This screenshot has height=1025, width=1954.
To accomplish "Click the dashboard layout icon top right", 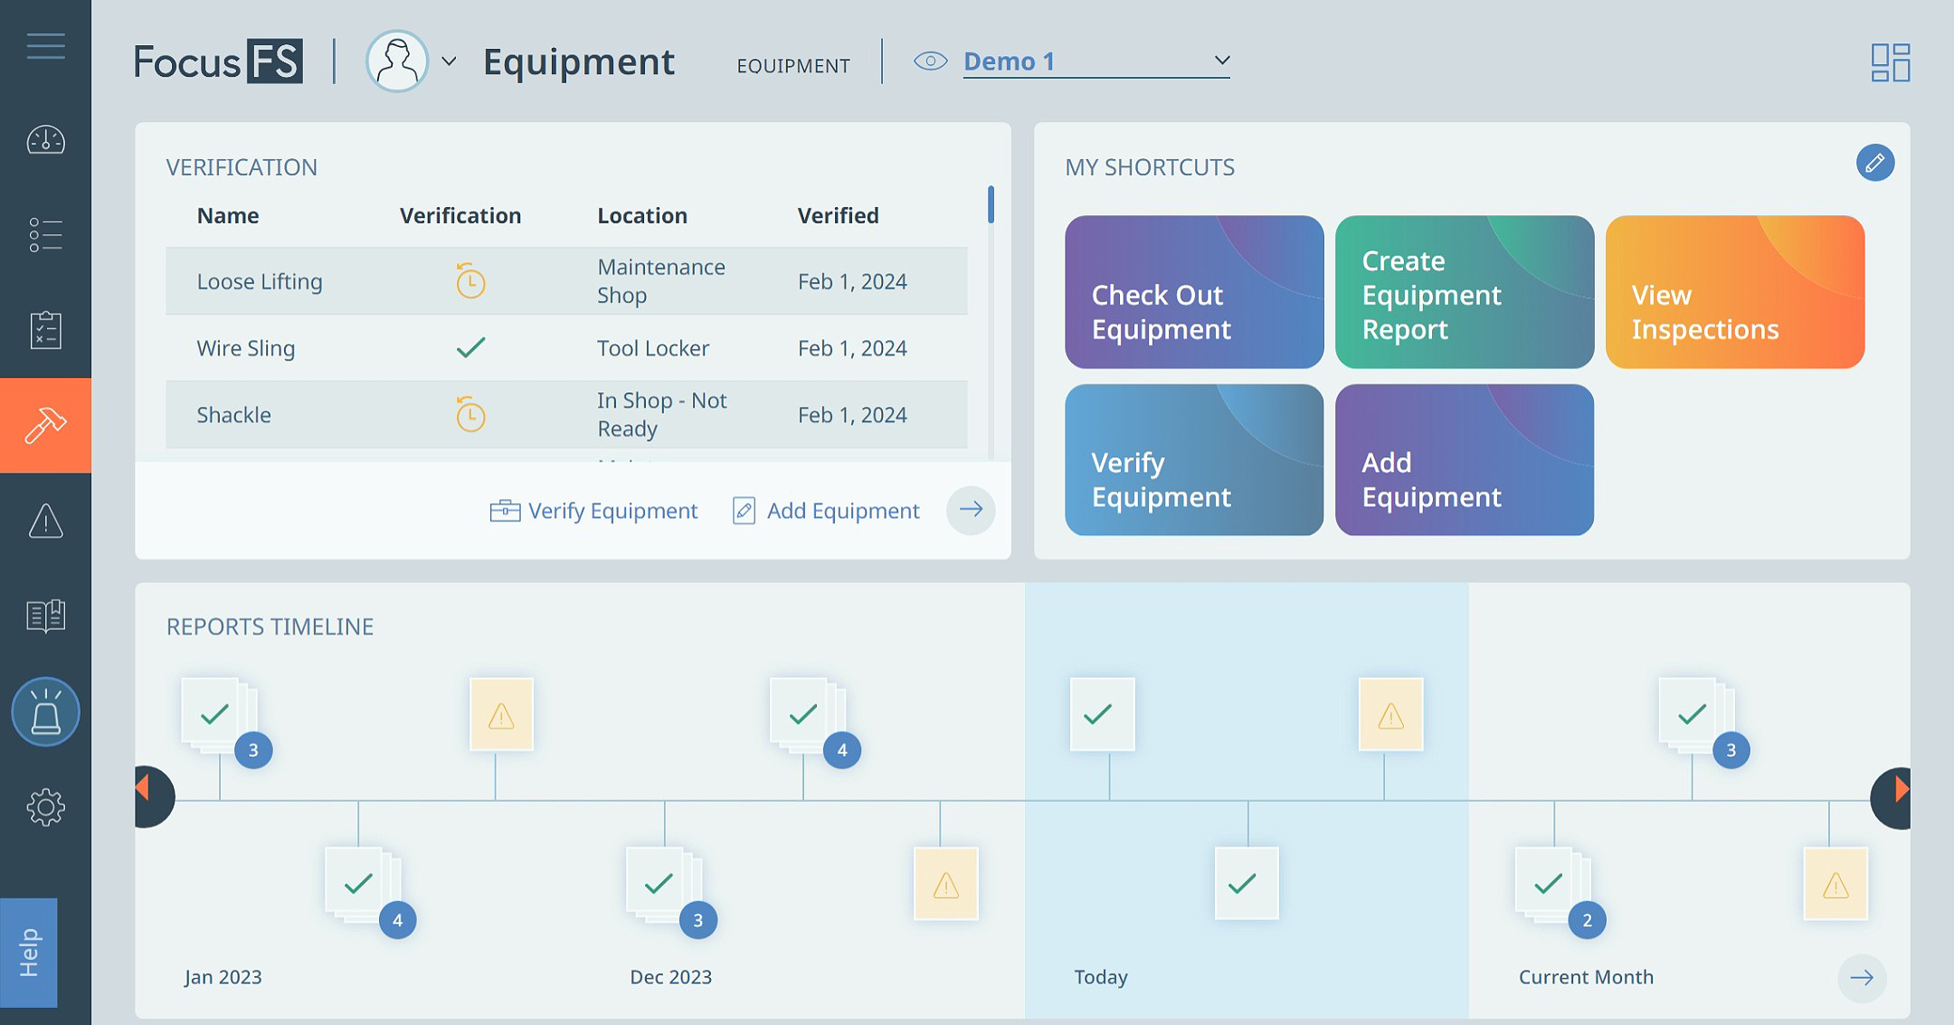I will coord(1890,62).
